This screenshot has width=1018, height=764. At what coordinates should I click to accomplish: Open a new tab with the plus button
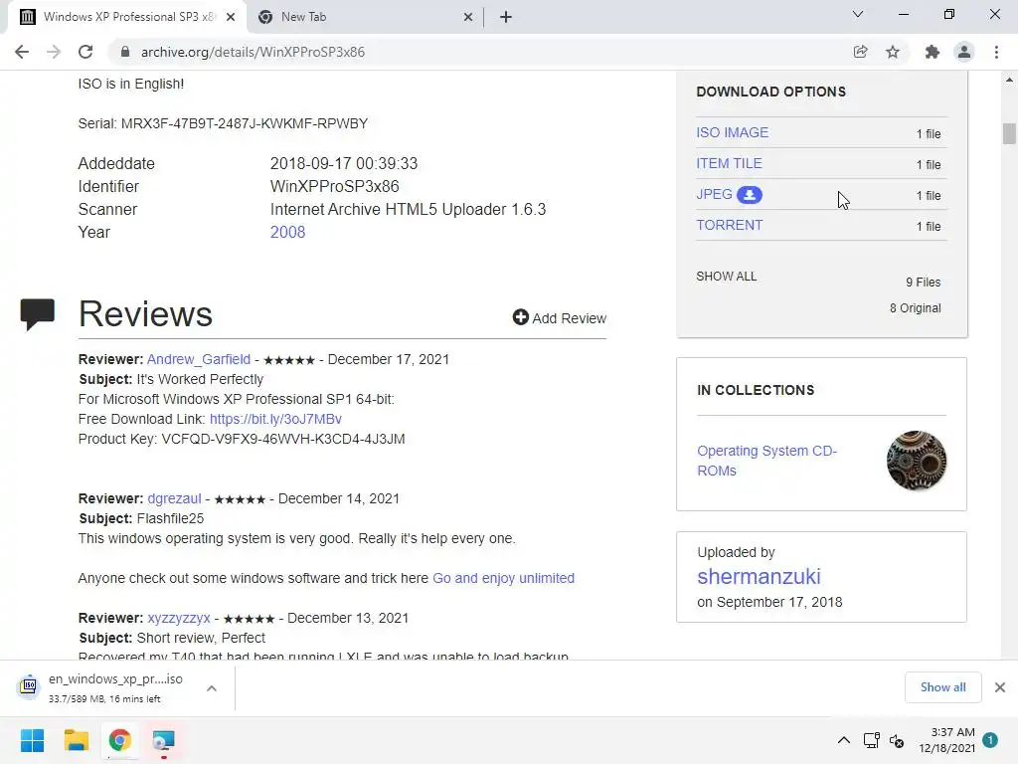tap(506, 17)
